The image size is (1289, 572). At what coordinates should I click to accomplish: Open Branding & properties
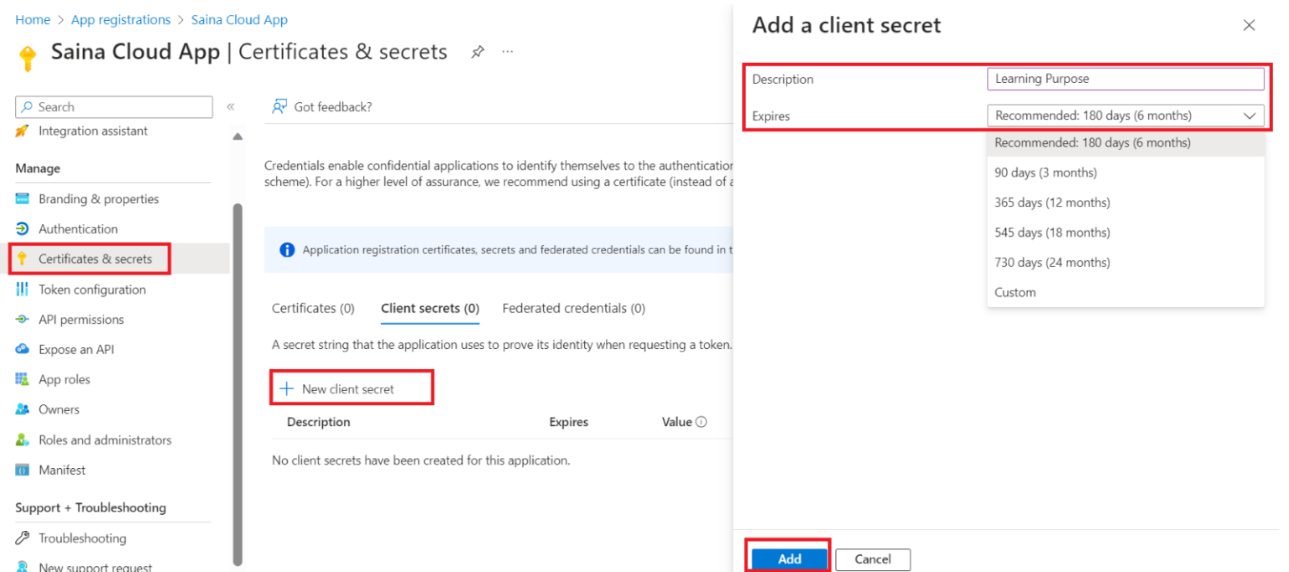[98, 198]
